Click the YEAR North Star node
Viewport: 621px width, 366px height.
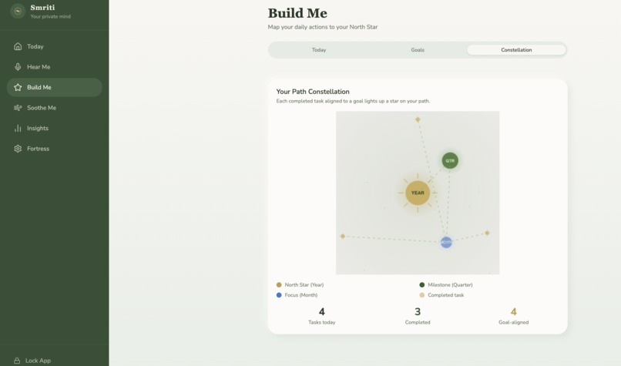click(418, 193)
